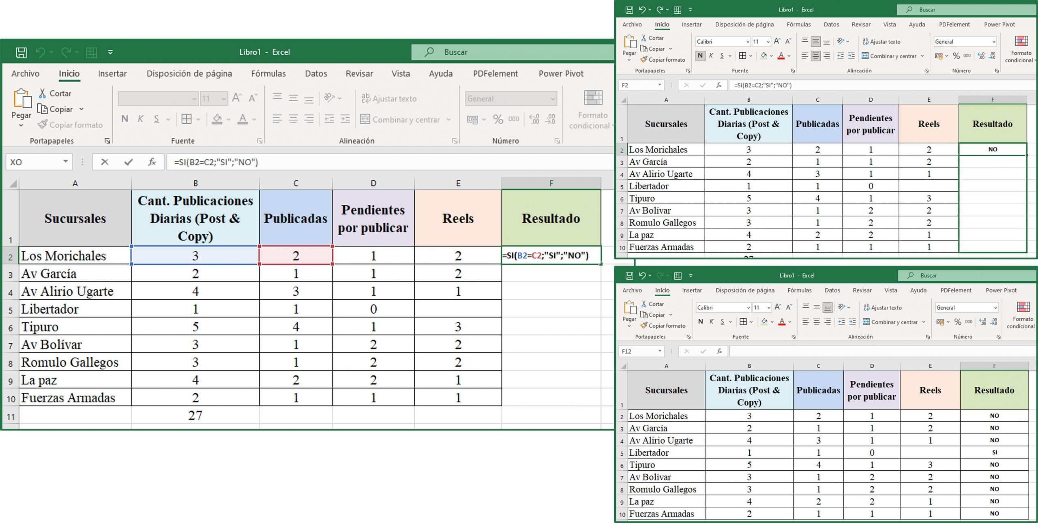Image resolution: width=1038 pixels, height=523 pixels.
Task: Open the Power Pivot tab
Action: click(x=561, y=73)
